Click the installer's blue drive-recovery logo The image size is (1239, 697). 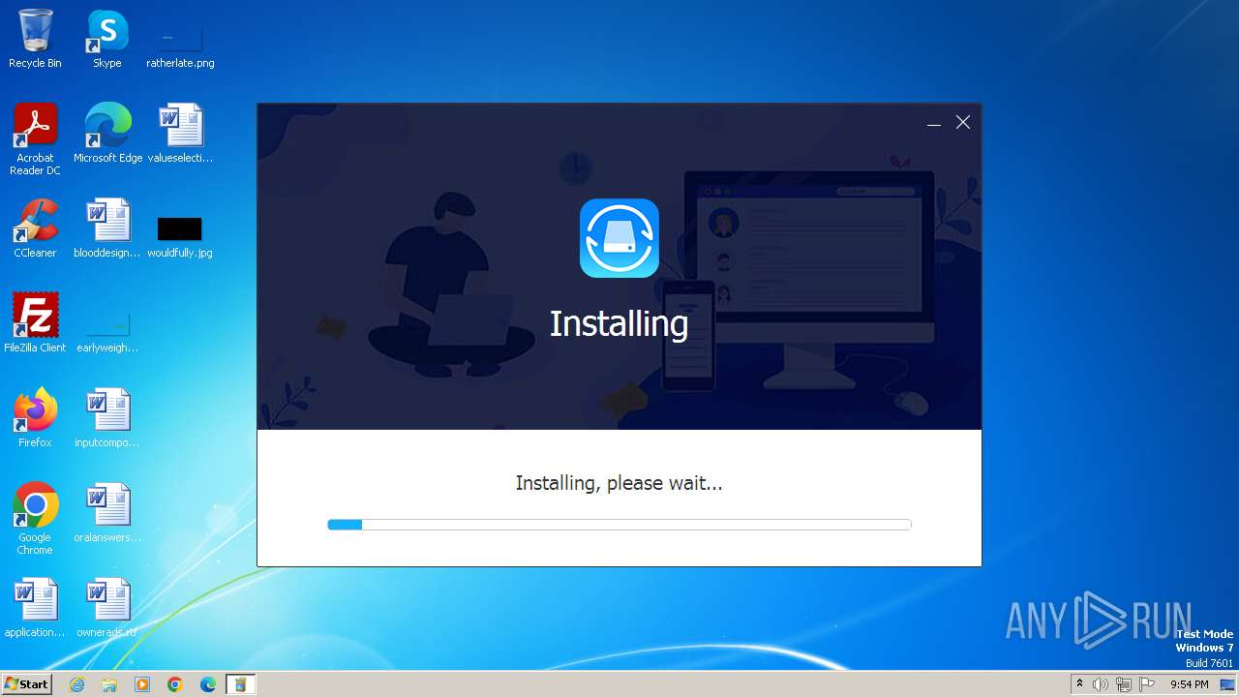point(619,238)
